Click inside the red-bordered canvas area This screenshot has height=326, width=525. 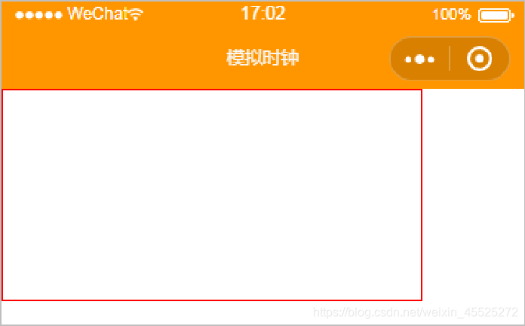[212, 195]
